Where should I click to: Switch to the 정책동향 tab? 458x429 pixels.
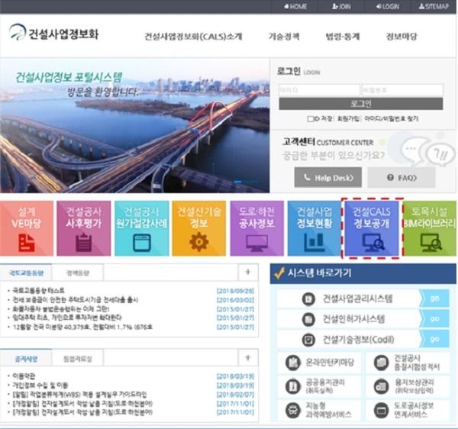(76, 271)
